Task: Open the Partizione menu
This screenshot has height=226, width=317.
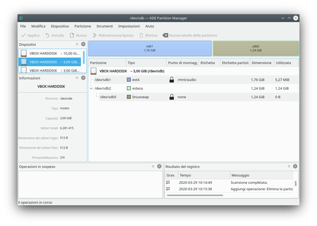Action: 83,26
